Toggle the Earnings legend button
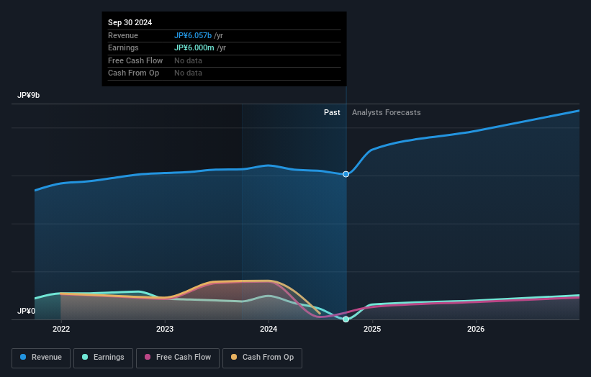The height and width of the screenshot is (377, 591). (x=103, y=358)
